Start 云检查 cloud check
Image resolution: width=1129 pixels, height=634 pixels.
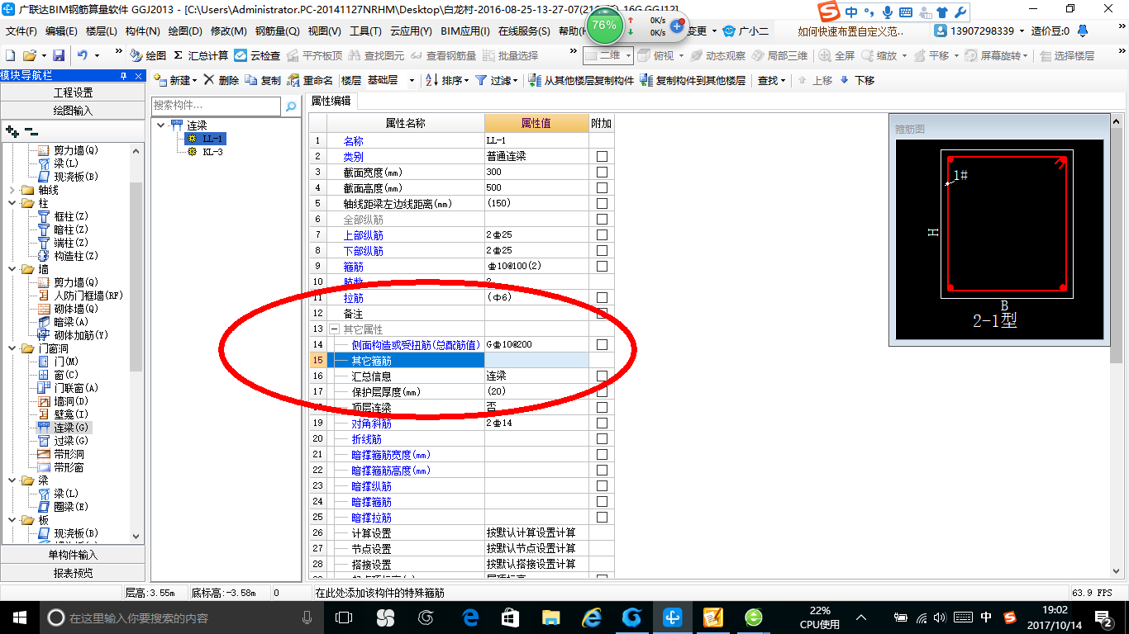tap(257, 55)
